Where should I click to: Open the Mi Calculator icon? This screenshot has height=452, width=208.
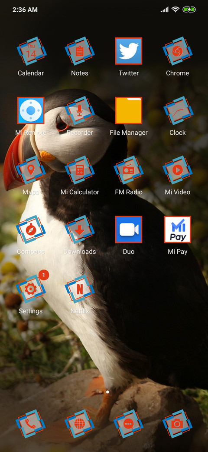tap(80, 170)
